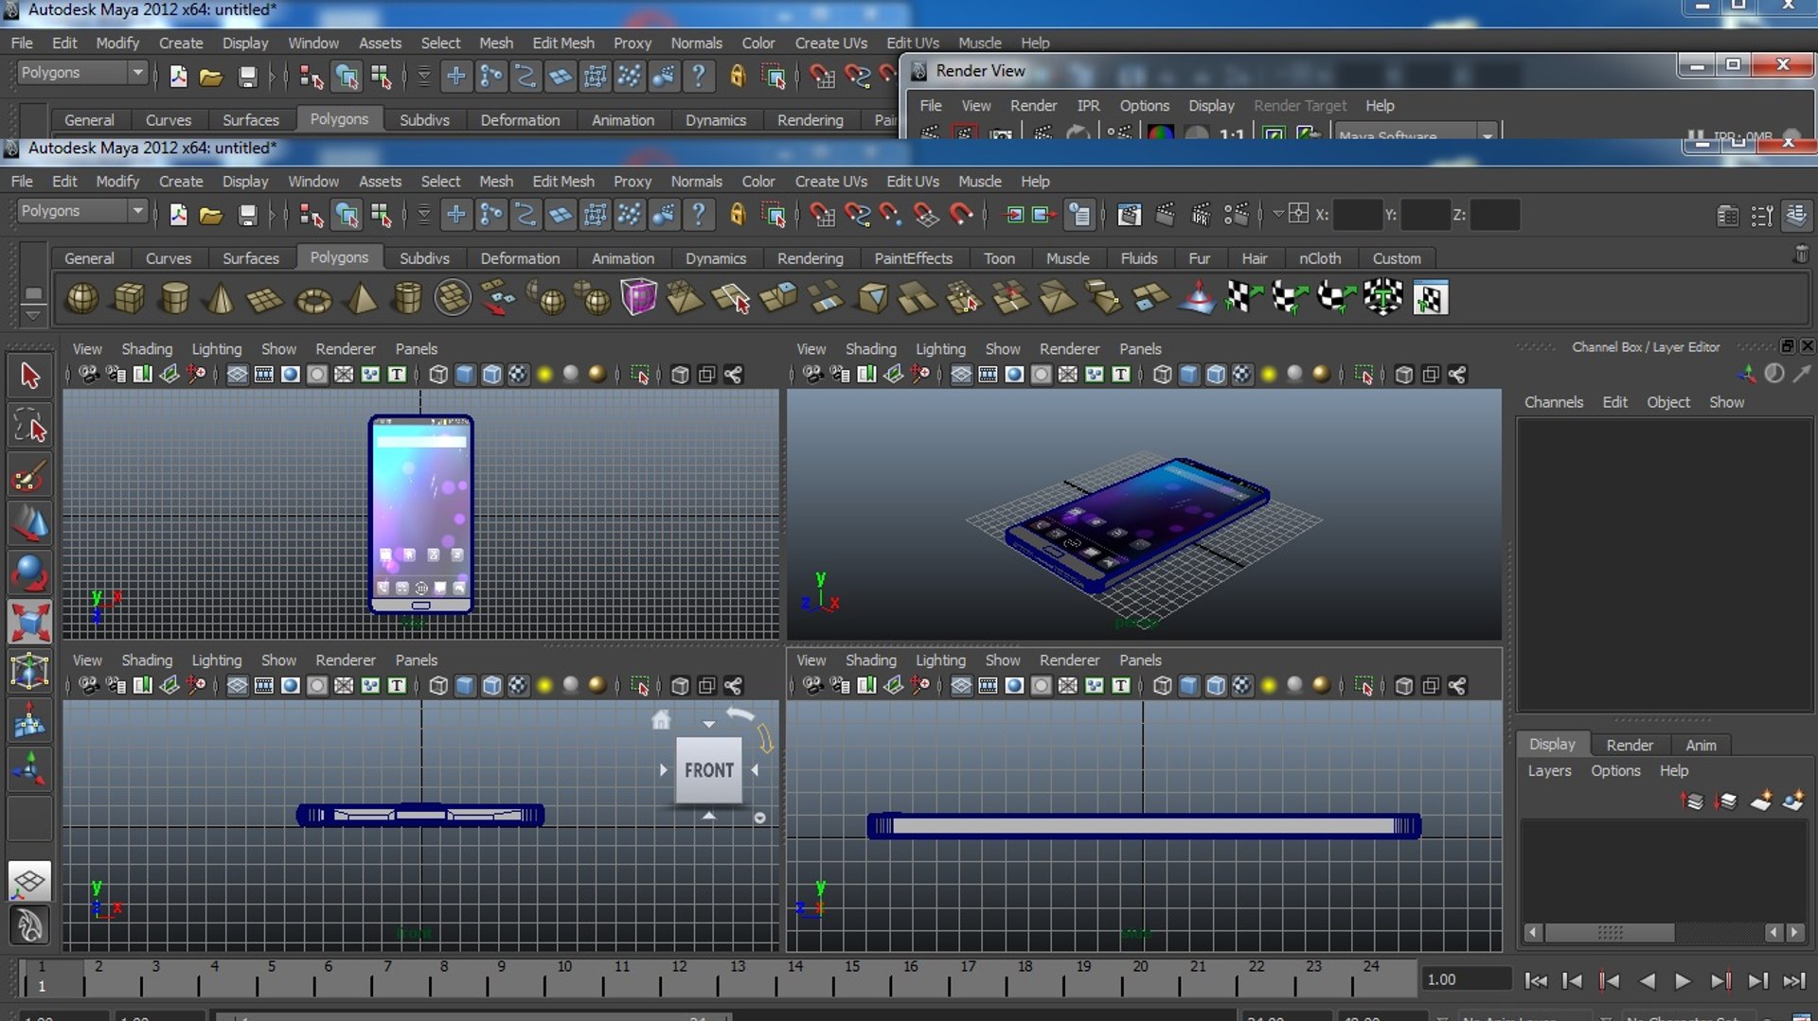
Task: Toggle grid display in top-left viewport toolbar
Action: coord(237,375)
